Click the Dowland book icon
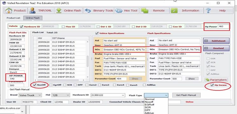The image size is (237, 114). click(206, 48)
